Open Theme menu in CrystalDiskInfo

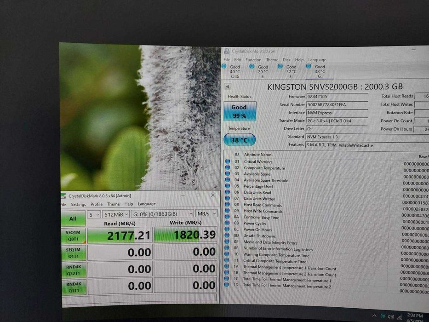coord(272,59)
